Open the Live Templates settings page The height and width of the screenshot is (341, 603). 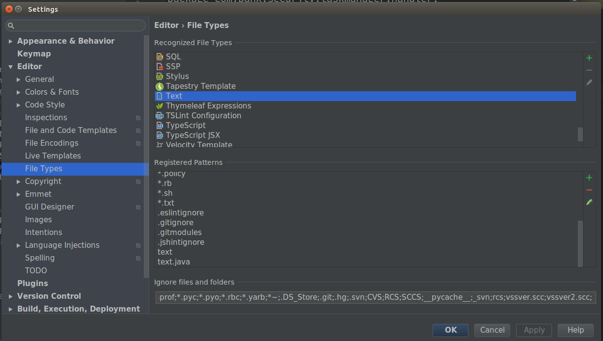pyautogui.click(x=53, y=156)
